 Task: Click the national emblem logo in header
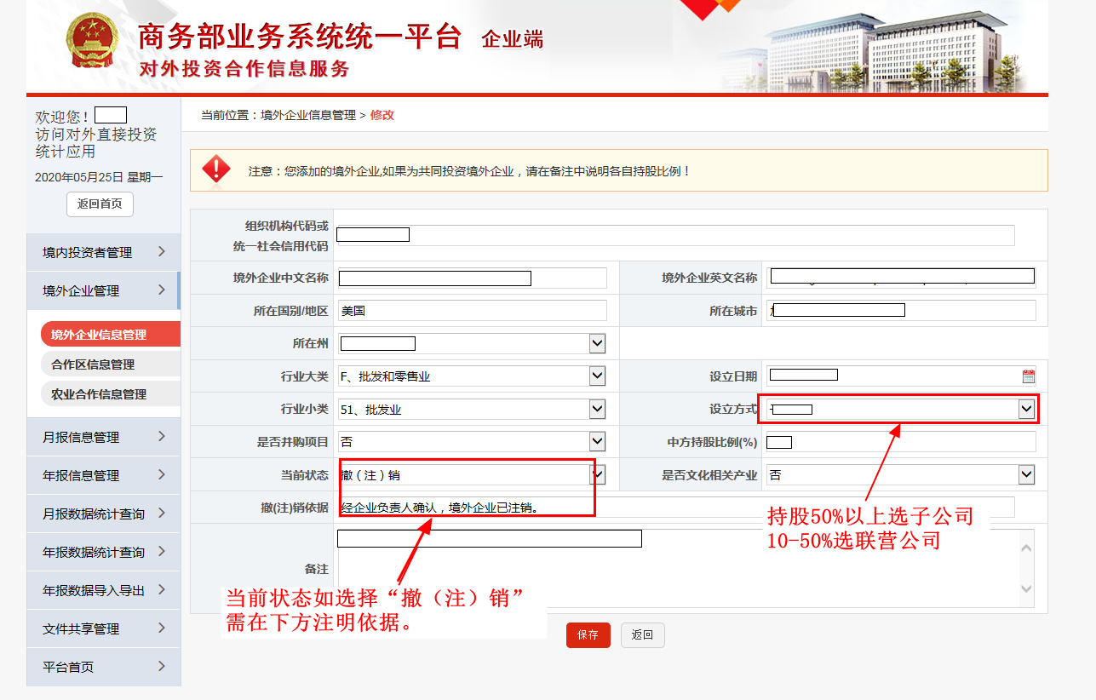(x=94, y=41)
